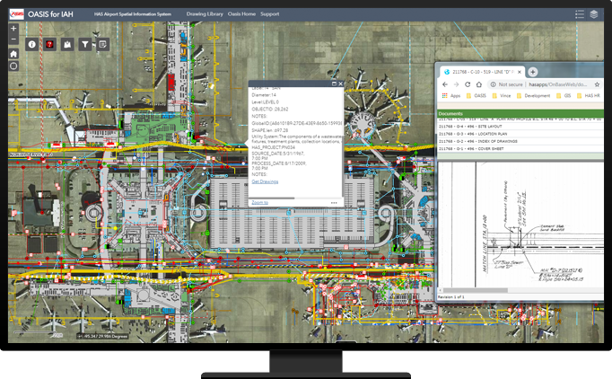
Task: Activate the My Location circle button
Action: [x=13, y=66]
